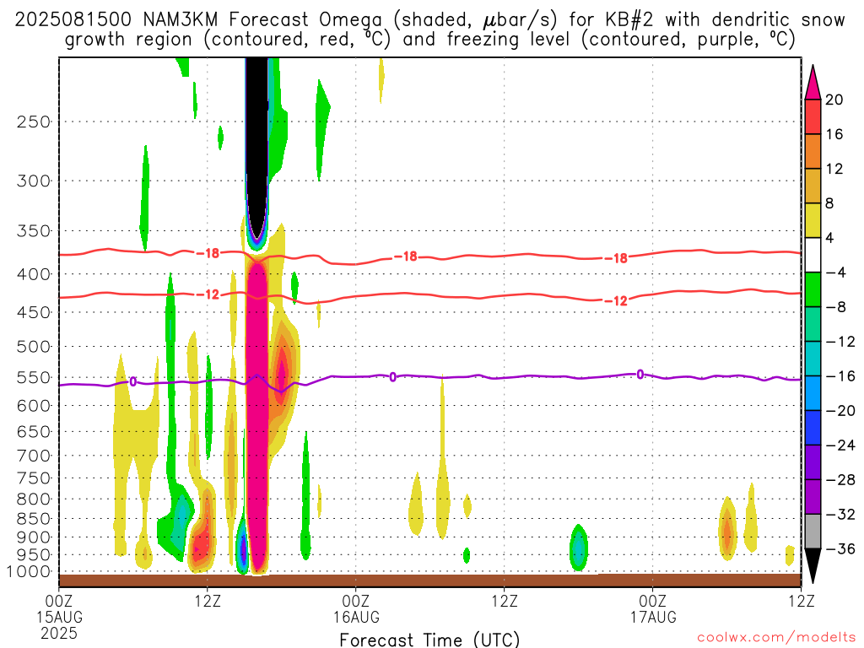Click the 900 pressure level label
This screenshot has height=648, width=864.
pos(34,537)
